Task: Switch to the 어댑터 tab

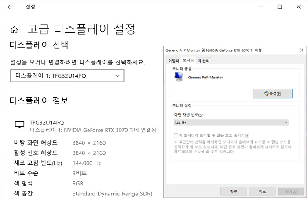Action: [x=174, y=60]
